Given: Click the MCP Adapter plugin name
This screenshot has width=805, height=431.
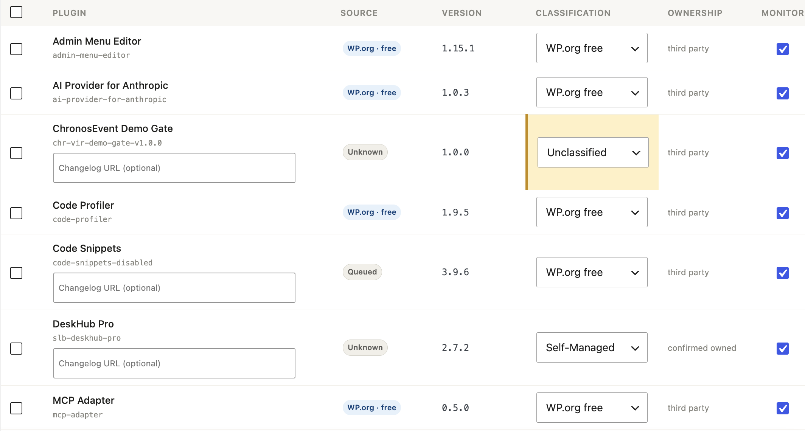Looking at the screenshot, I should (84, 400).
